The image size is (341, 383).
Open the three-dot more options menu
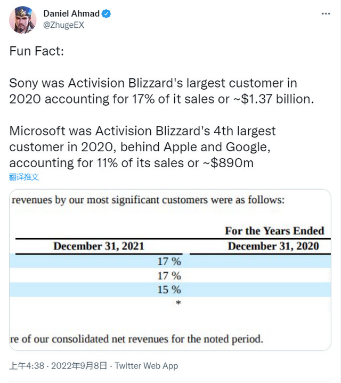(x=326, y=14)
